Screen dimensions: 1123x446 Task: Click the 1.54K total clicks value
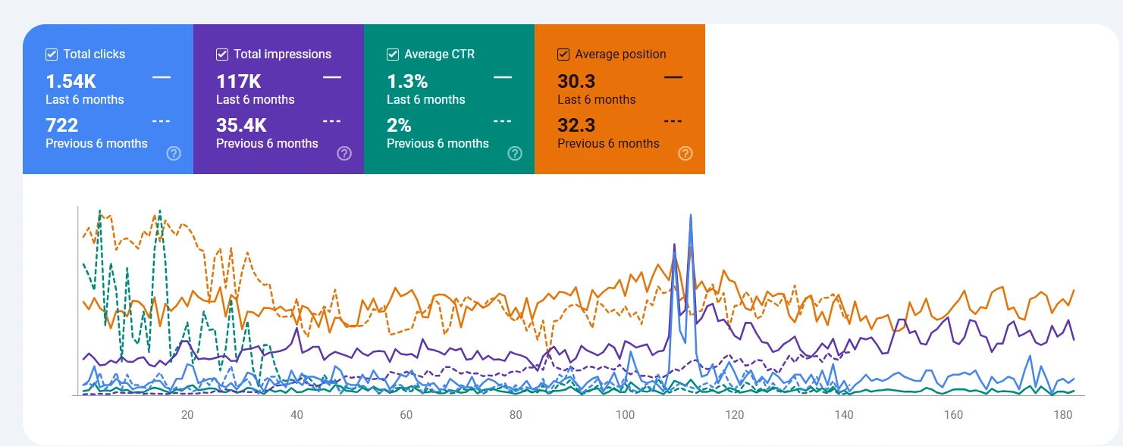pyautogui.click(x=71, y=82)
